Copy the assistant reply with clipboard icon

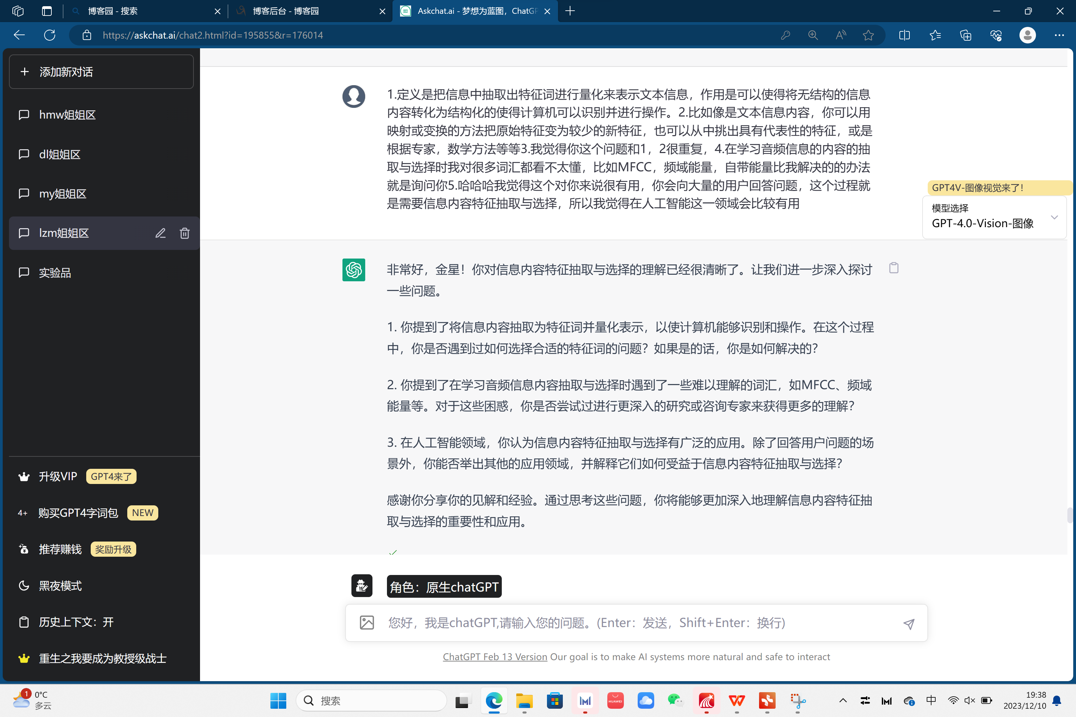click(894, 268)
